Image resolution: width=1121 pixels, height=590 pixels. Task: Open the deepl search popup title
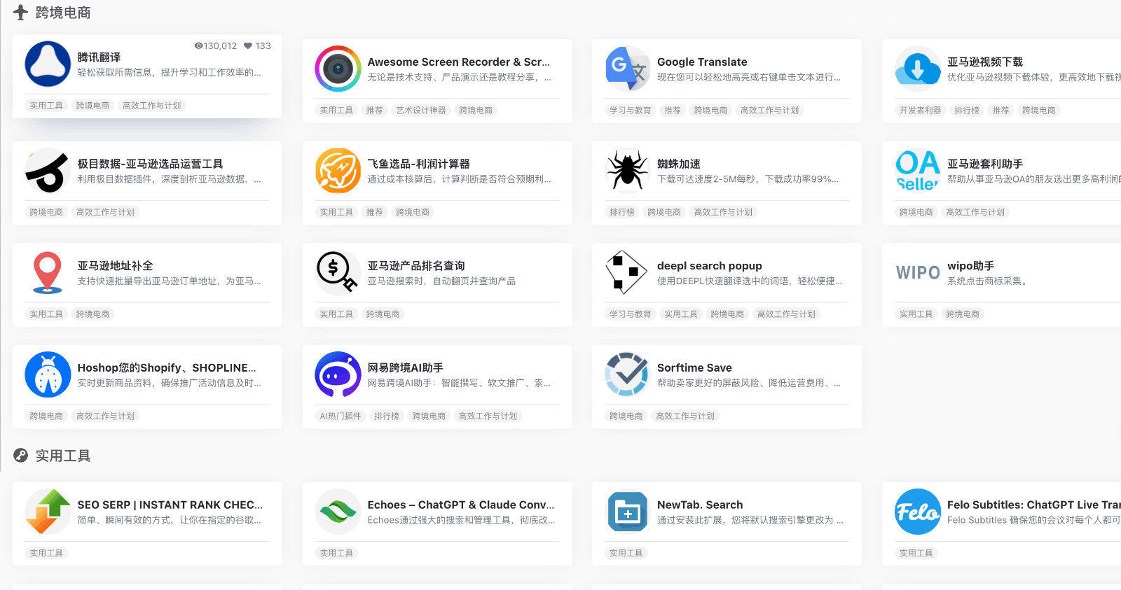pos(709,266)
